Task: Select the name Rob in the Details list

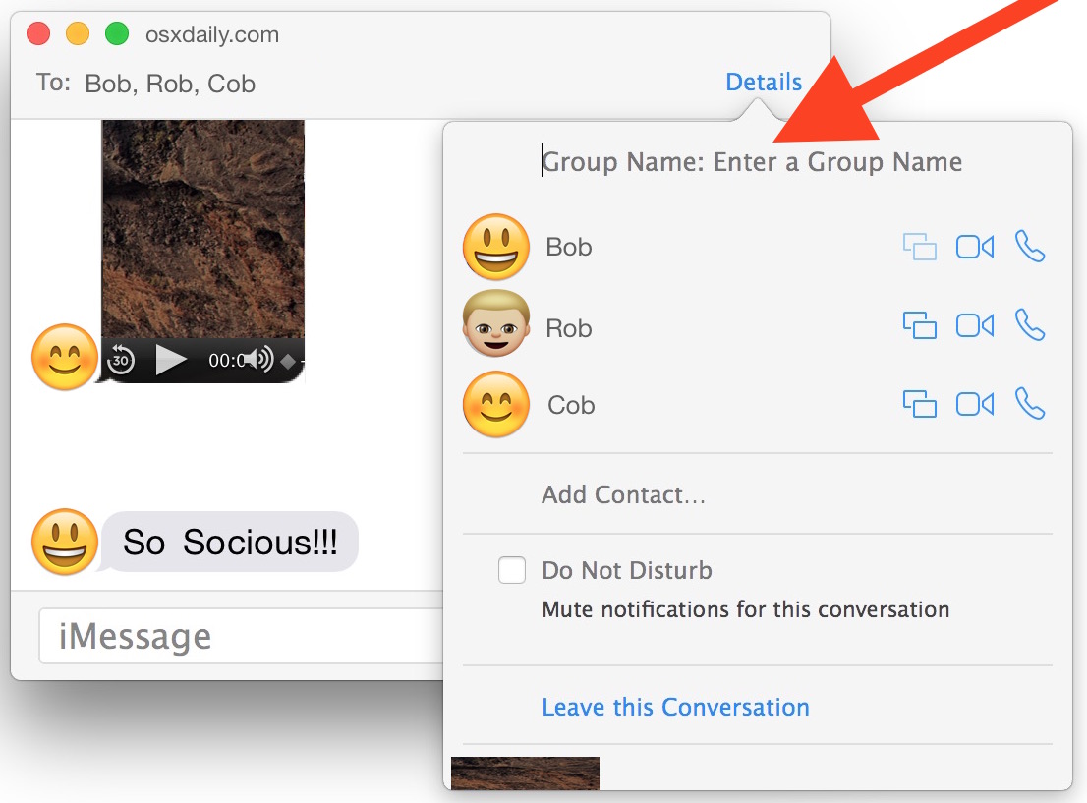Action: (568, 328)
